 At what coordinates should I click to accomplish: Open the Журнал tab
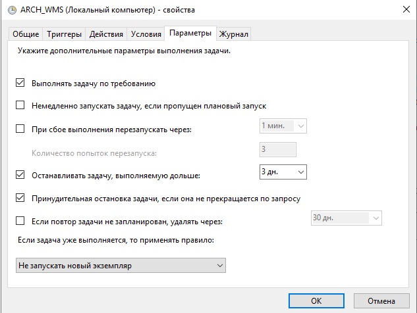234,34
